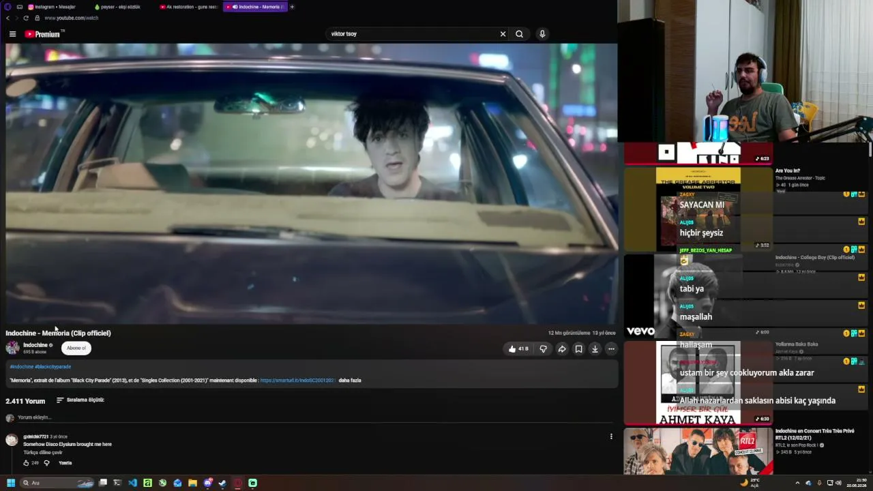Open File Explorer from the taskbar

[192, 483]
